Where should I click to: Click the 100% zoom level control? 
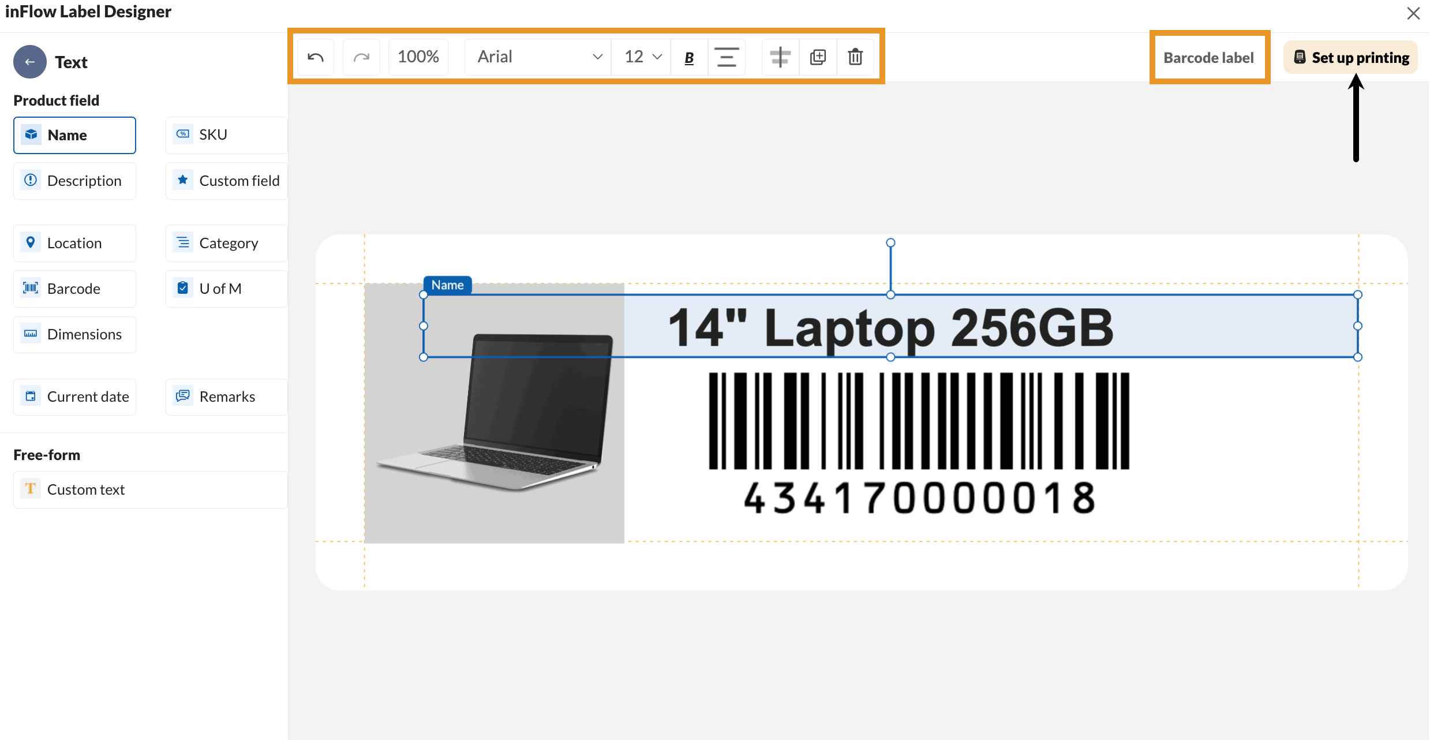[418, 57]
